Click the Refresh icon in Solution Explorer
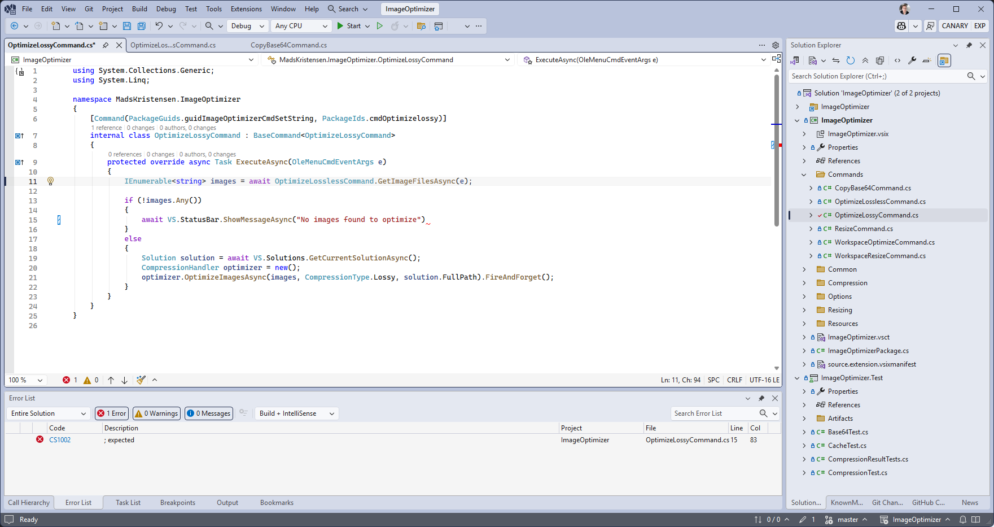This screenshot has width=994, height=527. pyautogui.click(x=851, y=60)
